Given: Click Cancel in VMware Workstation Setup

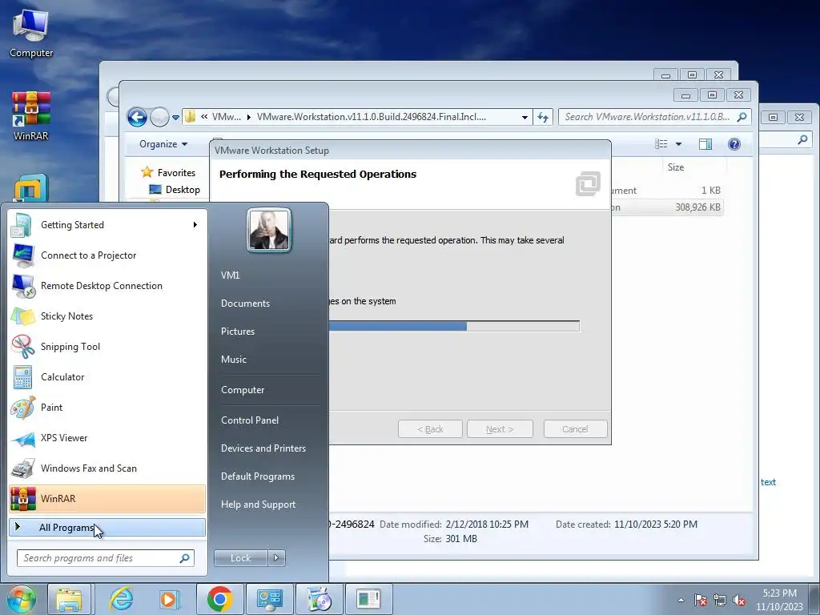Looking at the screenshot, I should (x=575, y=429).
